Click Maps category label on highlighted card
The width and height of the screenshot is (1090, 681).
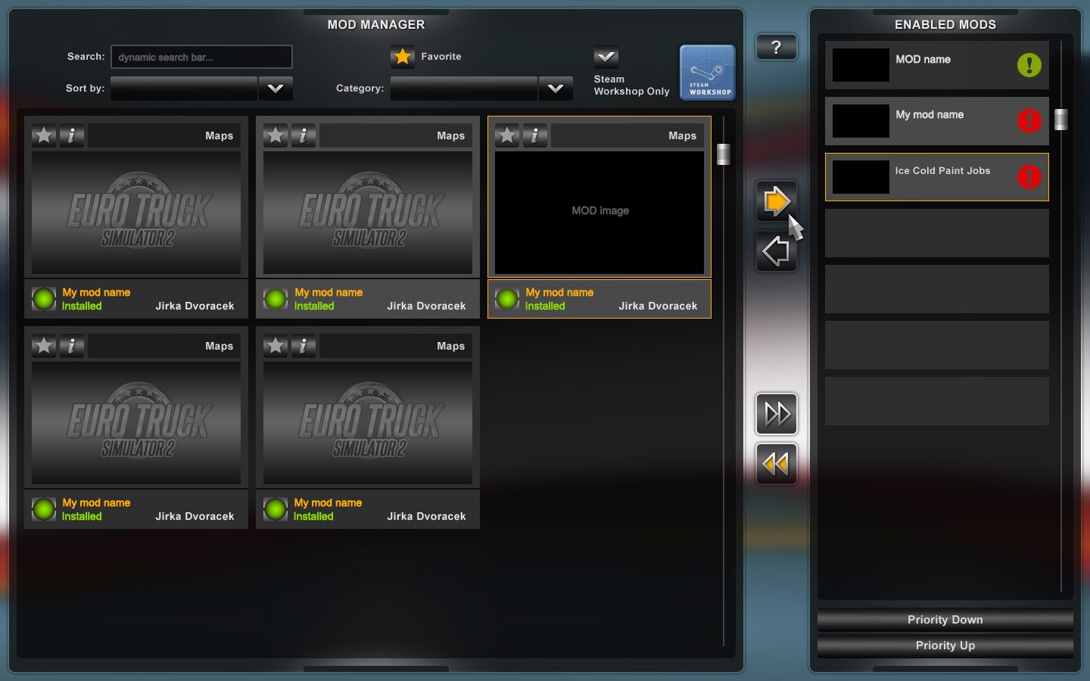[x=682, y=135]
